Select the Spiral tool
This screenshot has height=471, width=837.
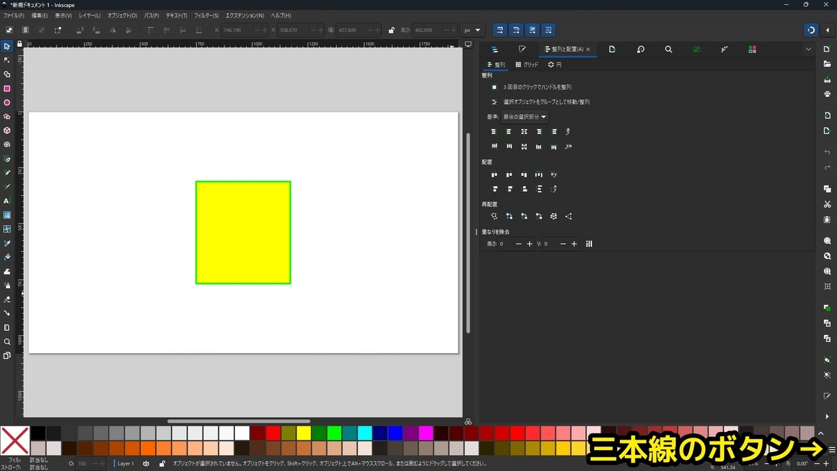click(x=7, y=144)
